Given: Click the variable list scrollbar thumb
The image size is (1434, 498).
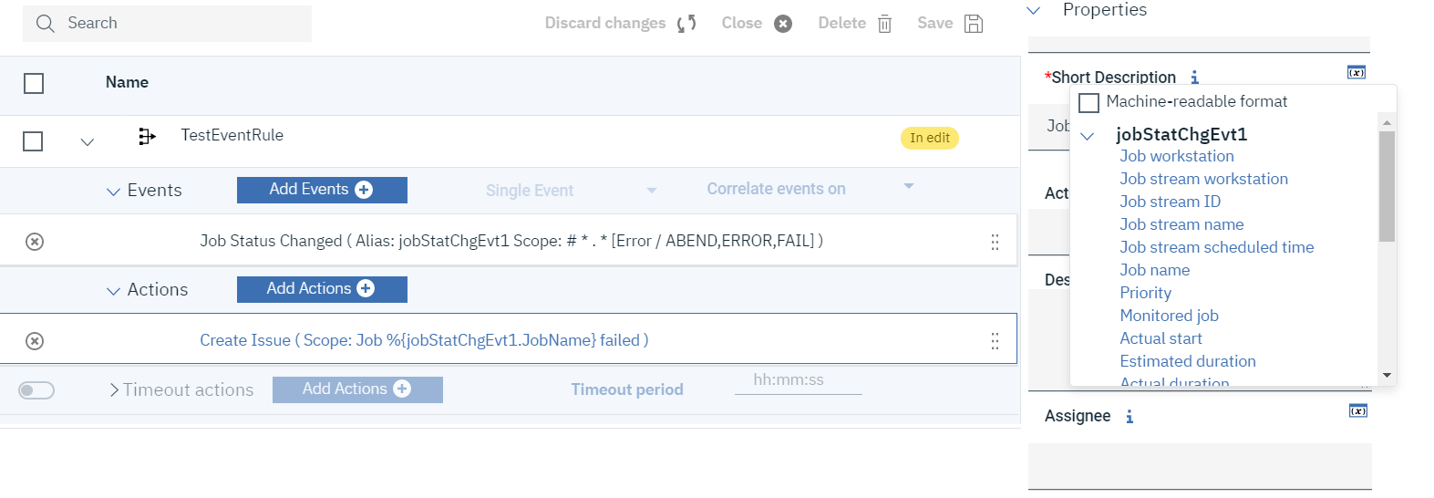Looking at the screenshot, I should (x=1387, y=185).
